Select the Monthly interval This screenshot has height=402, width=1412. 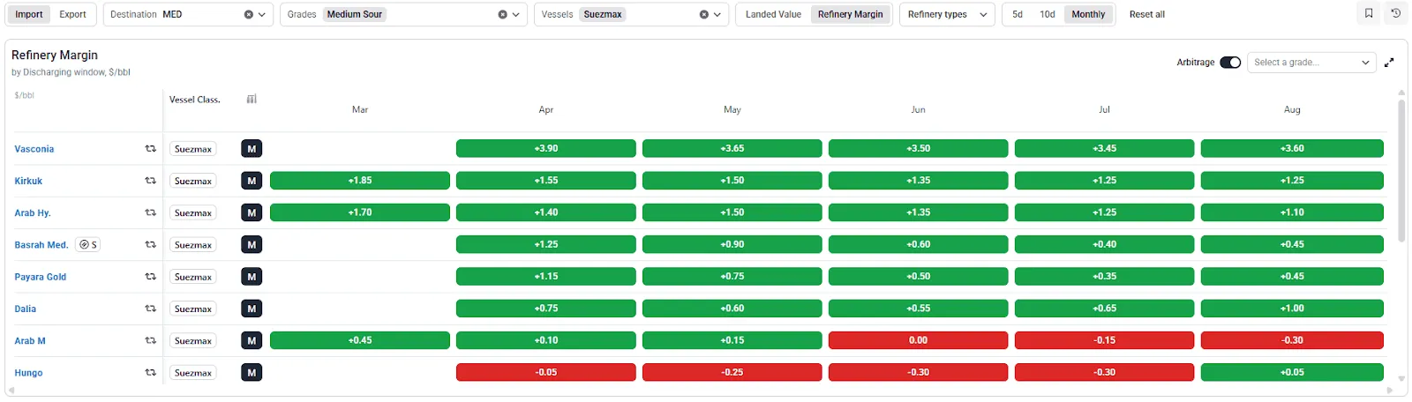coord(1088,14)
